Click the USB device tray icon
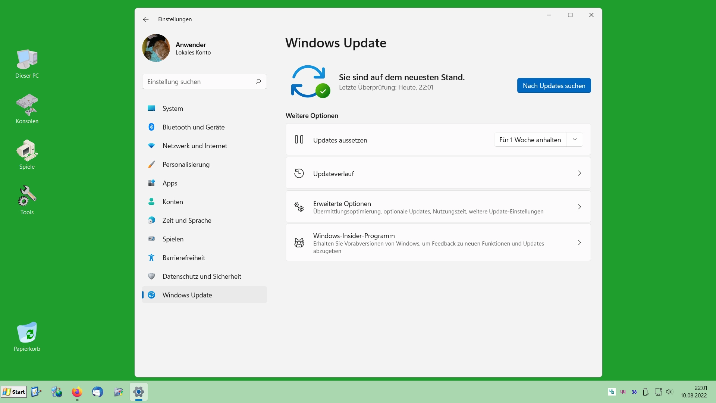 646,392
